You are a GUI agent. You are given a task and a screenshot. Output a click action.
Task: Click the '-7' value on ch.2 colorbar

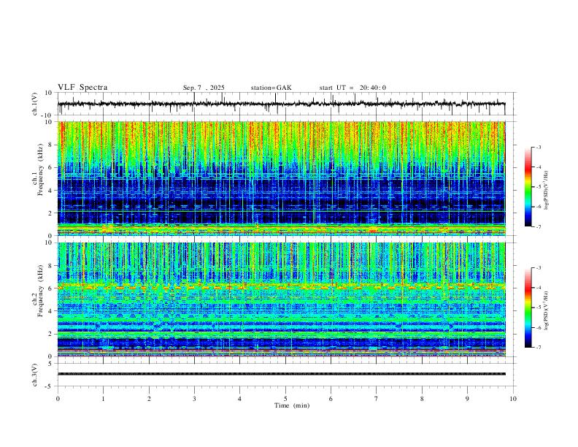pyautogui.click(x=538, y=348)
